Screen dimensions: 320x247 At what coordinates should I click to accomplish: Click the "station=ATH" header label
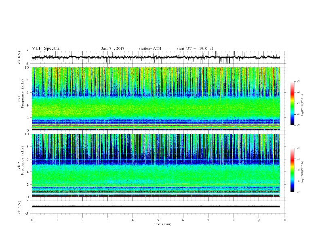[150, 48]
